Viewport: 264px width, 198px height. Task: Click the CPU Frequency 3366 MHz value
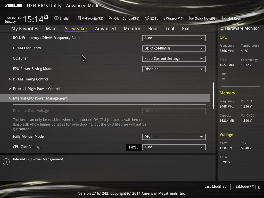pos(227,51)
